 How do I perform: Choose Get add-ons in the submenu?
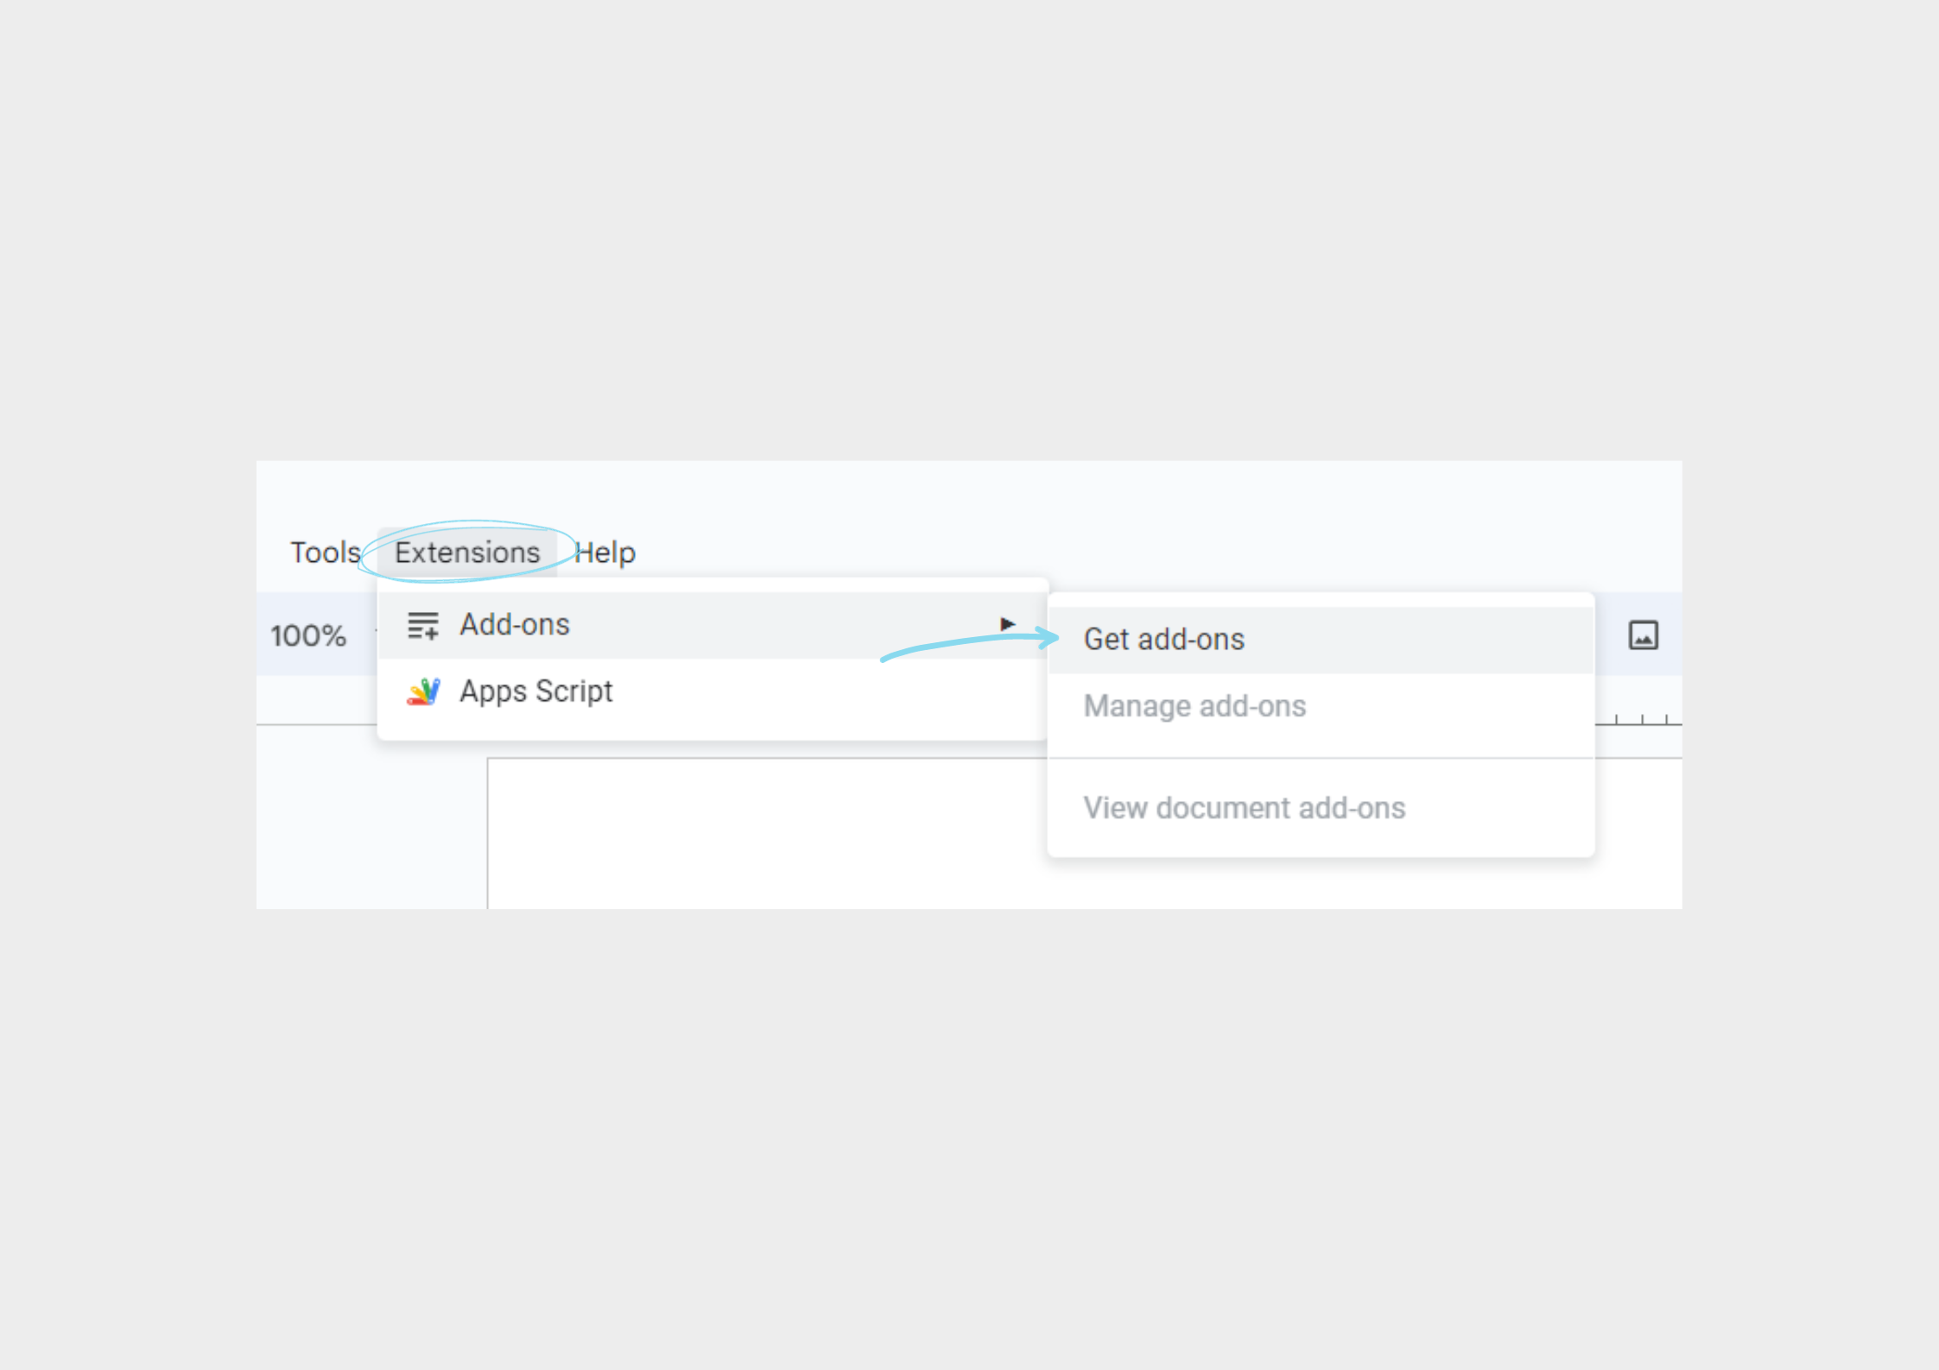coord(1321,640)
